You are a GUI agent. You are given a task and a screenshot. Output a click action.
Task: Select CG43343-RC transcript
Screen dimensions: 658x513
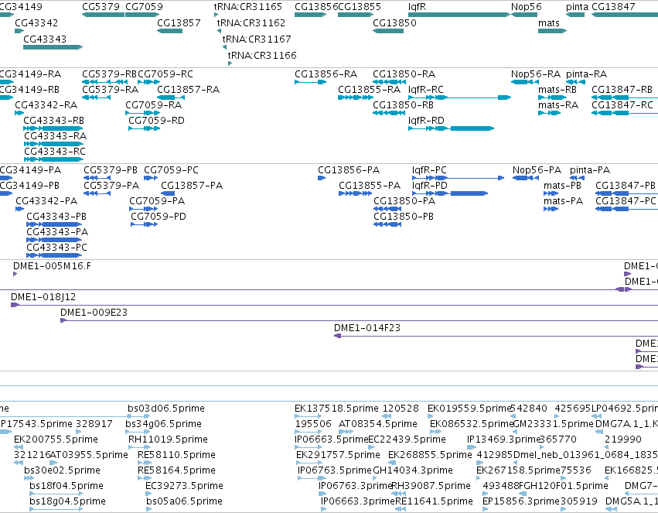(x=53, y=159)
